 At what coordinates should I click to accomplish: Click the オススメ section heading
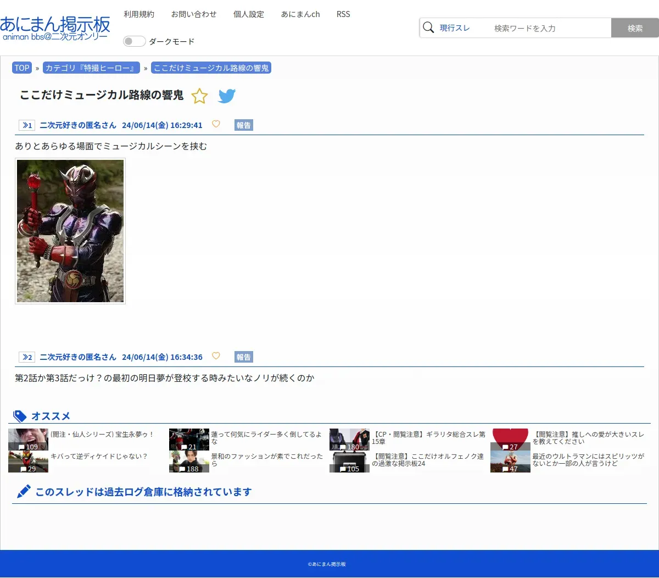[x=51, y=416]
